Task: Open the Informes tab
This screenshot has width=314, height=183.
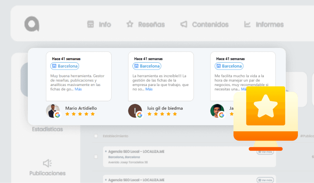Action: [x=264, y=25]
